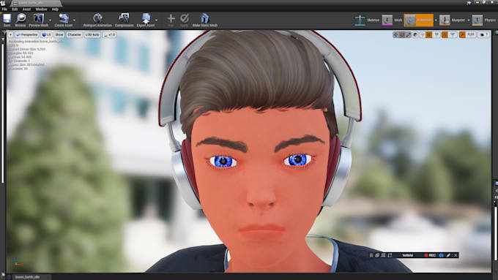Click the rotation snap angle value
This screenshot has height=280, width=498.
tap(453, 34)
